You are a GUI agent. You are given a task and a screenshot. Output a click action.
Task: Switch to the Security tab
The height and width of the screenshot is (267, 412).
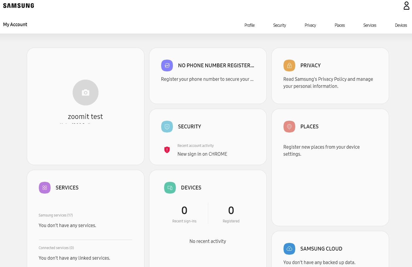point(279,25)
